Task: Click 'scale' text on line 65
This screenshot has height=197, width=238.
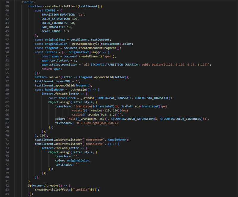Action: (x=76, y=115)
